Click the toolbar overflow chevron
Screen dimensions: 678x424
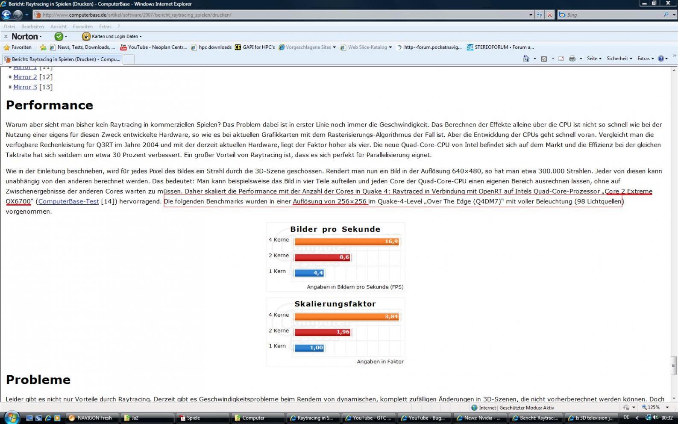(x=674, y=56)
